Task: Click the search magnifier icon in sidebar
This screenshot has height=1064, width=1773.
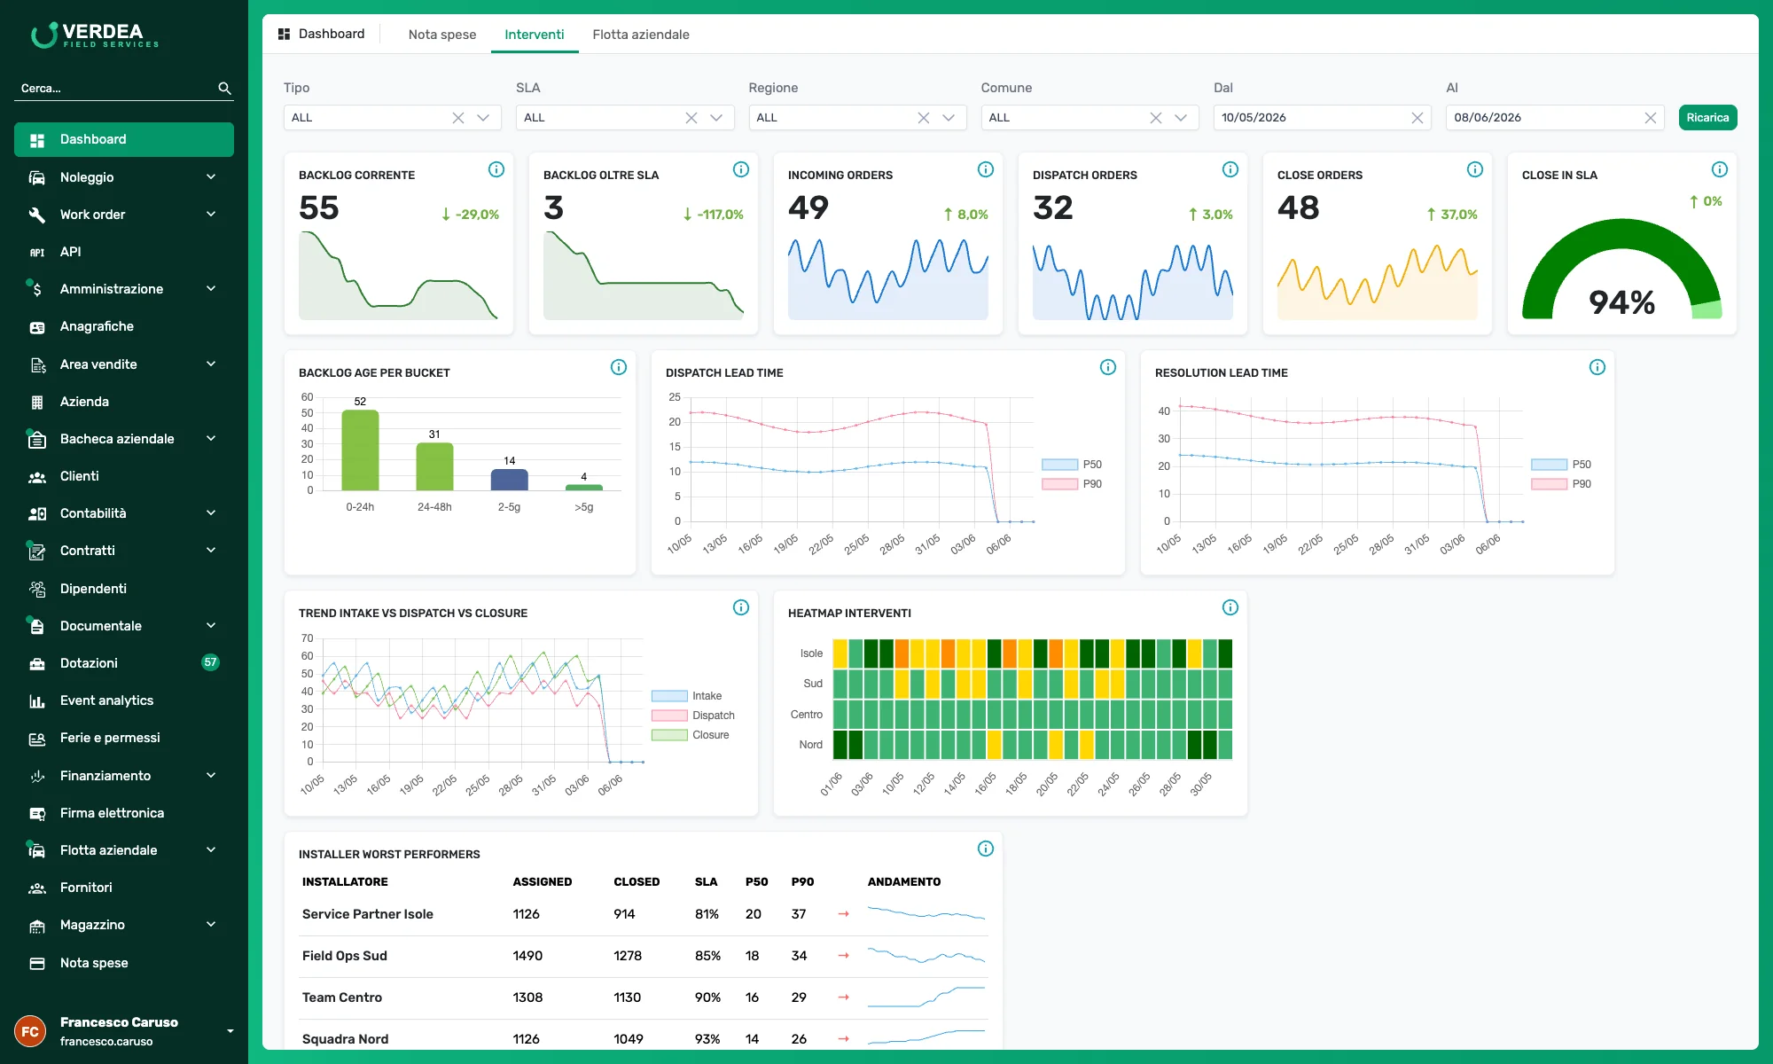Action: tap(224, 89)
